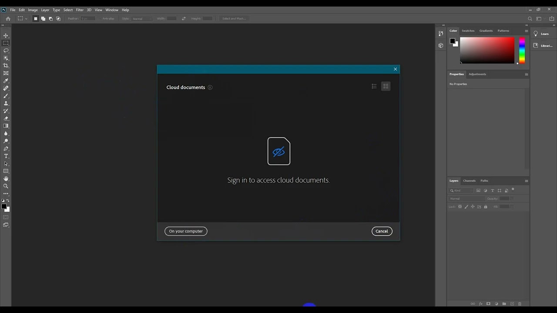Swap foreground and background colors
Image resolution: width=557 pixels, height=313 pixels.
point(8,200)
